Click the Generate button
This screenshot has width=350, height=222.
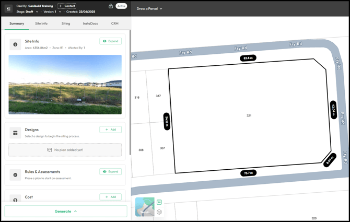coord(66,211)
